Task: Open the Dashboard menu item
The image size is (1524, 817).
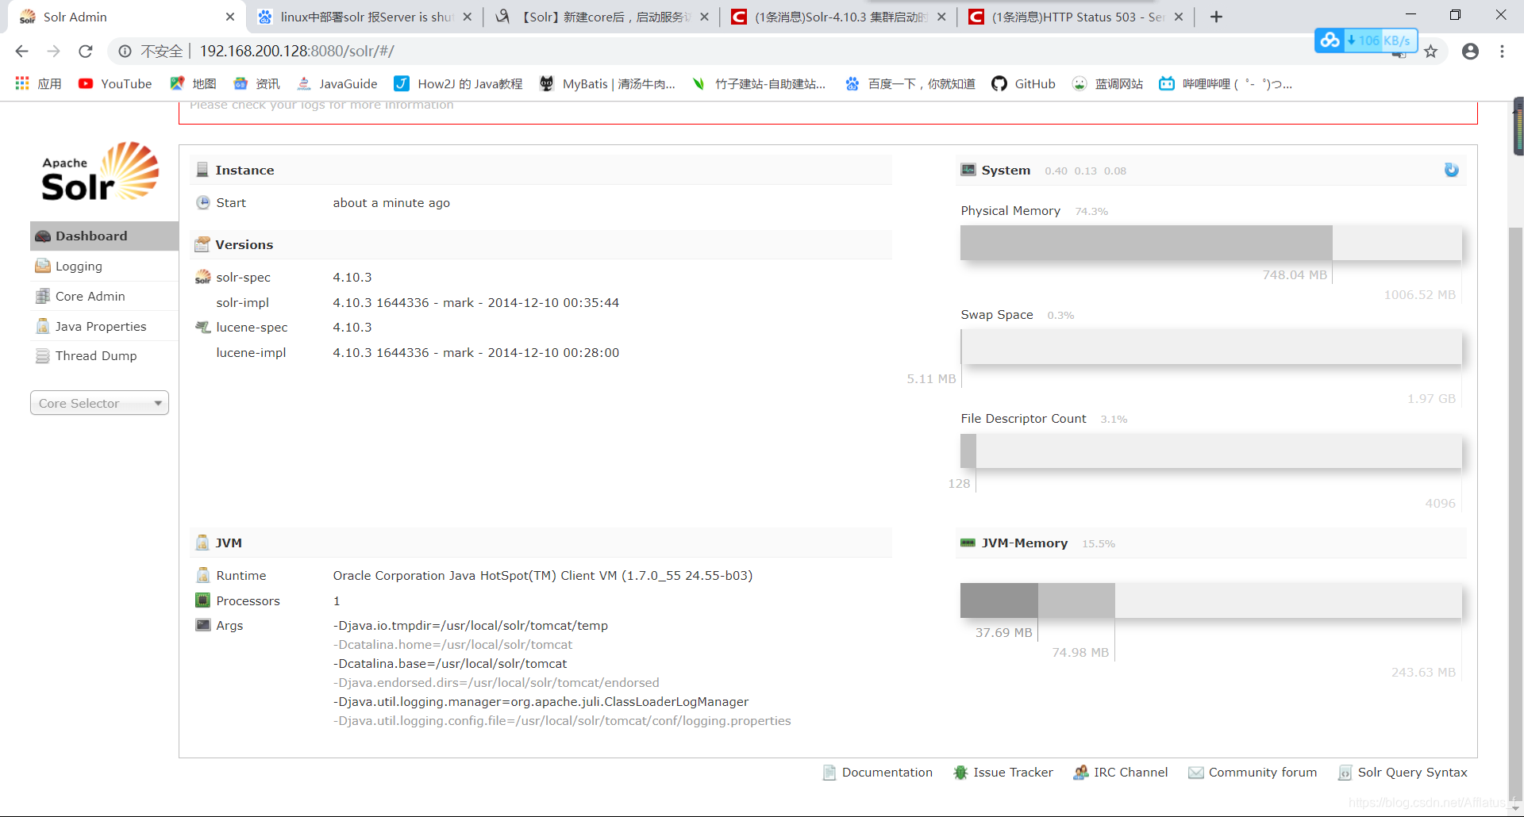Action: point(104,236)
